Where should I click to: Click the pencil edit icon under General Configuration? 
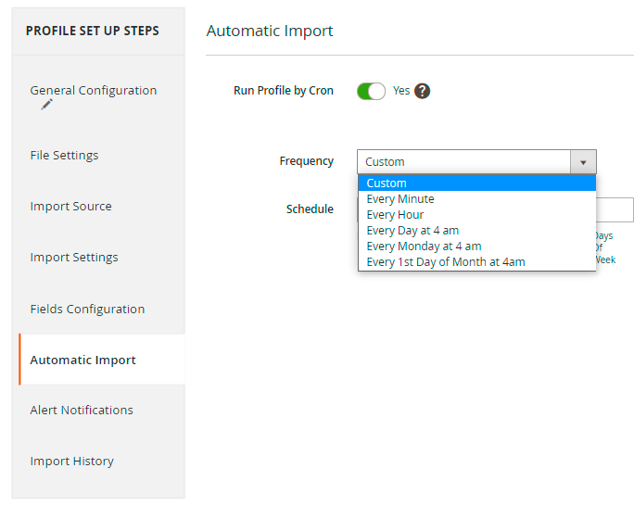pyautogui.click(x=46, y=106)
